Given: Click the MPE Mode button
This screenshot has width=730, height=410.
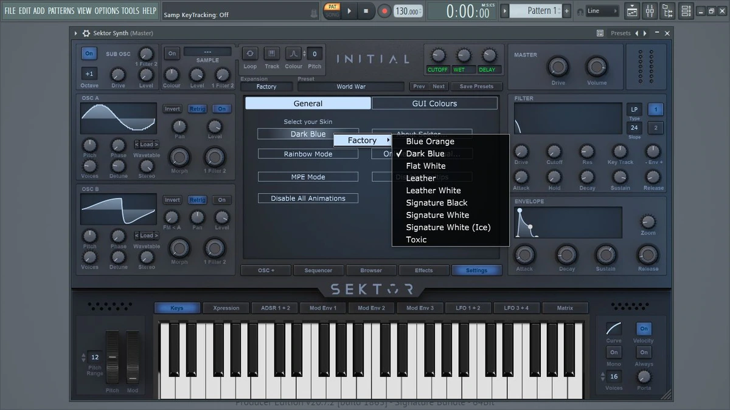Looking at the screenshot, I should 308,177.
